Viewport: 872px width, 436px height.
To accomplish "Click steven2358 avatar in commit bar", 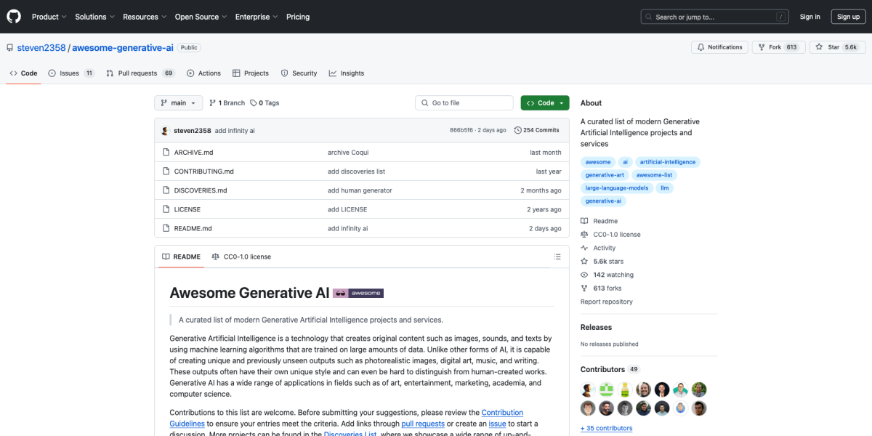I will tap(166, 131).
